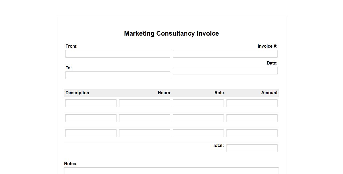Focus the Notes text area

(x=171, y=171)
